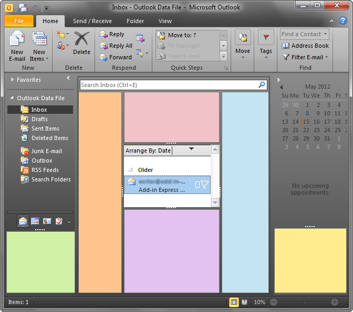Open the Junk E-mail folder

tap(41, 151)
